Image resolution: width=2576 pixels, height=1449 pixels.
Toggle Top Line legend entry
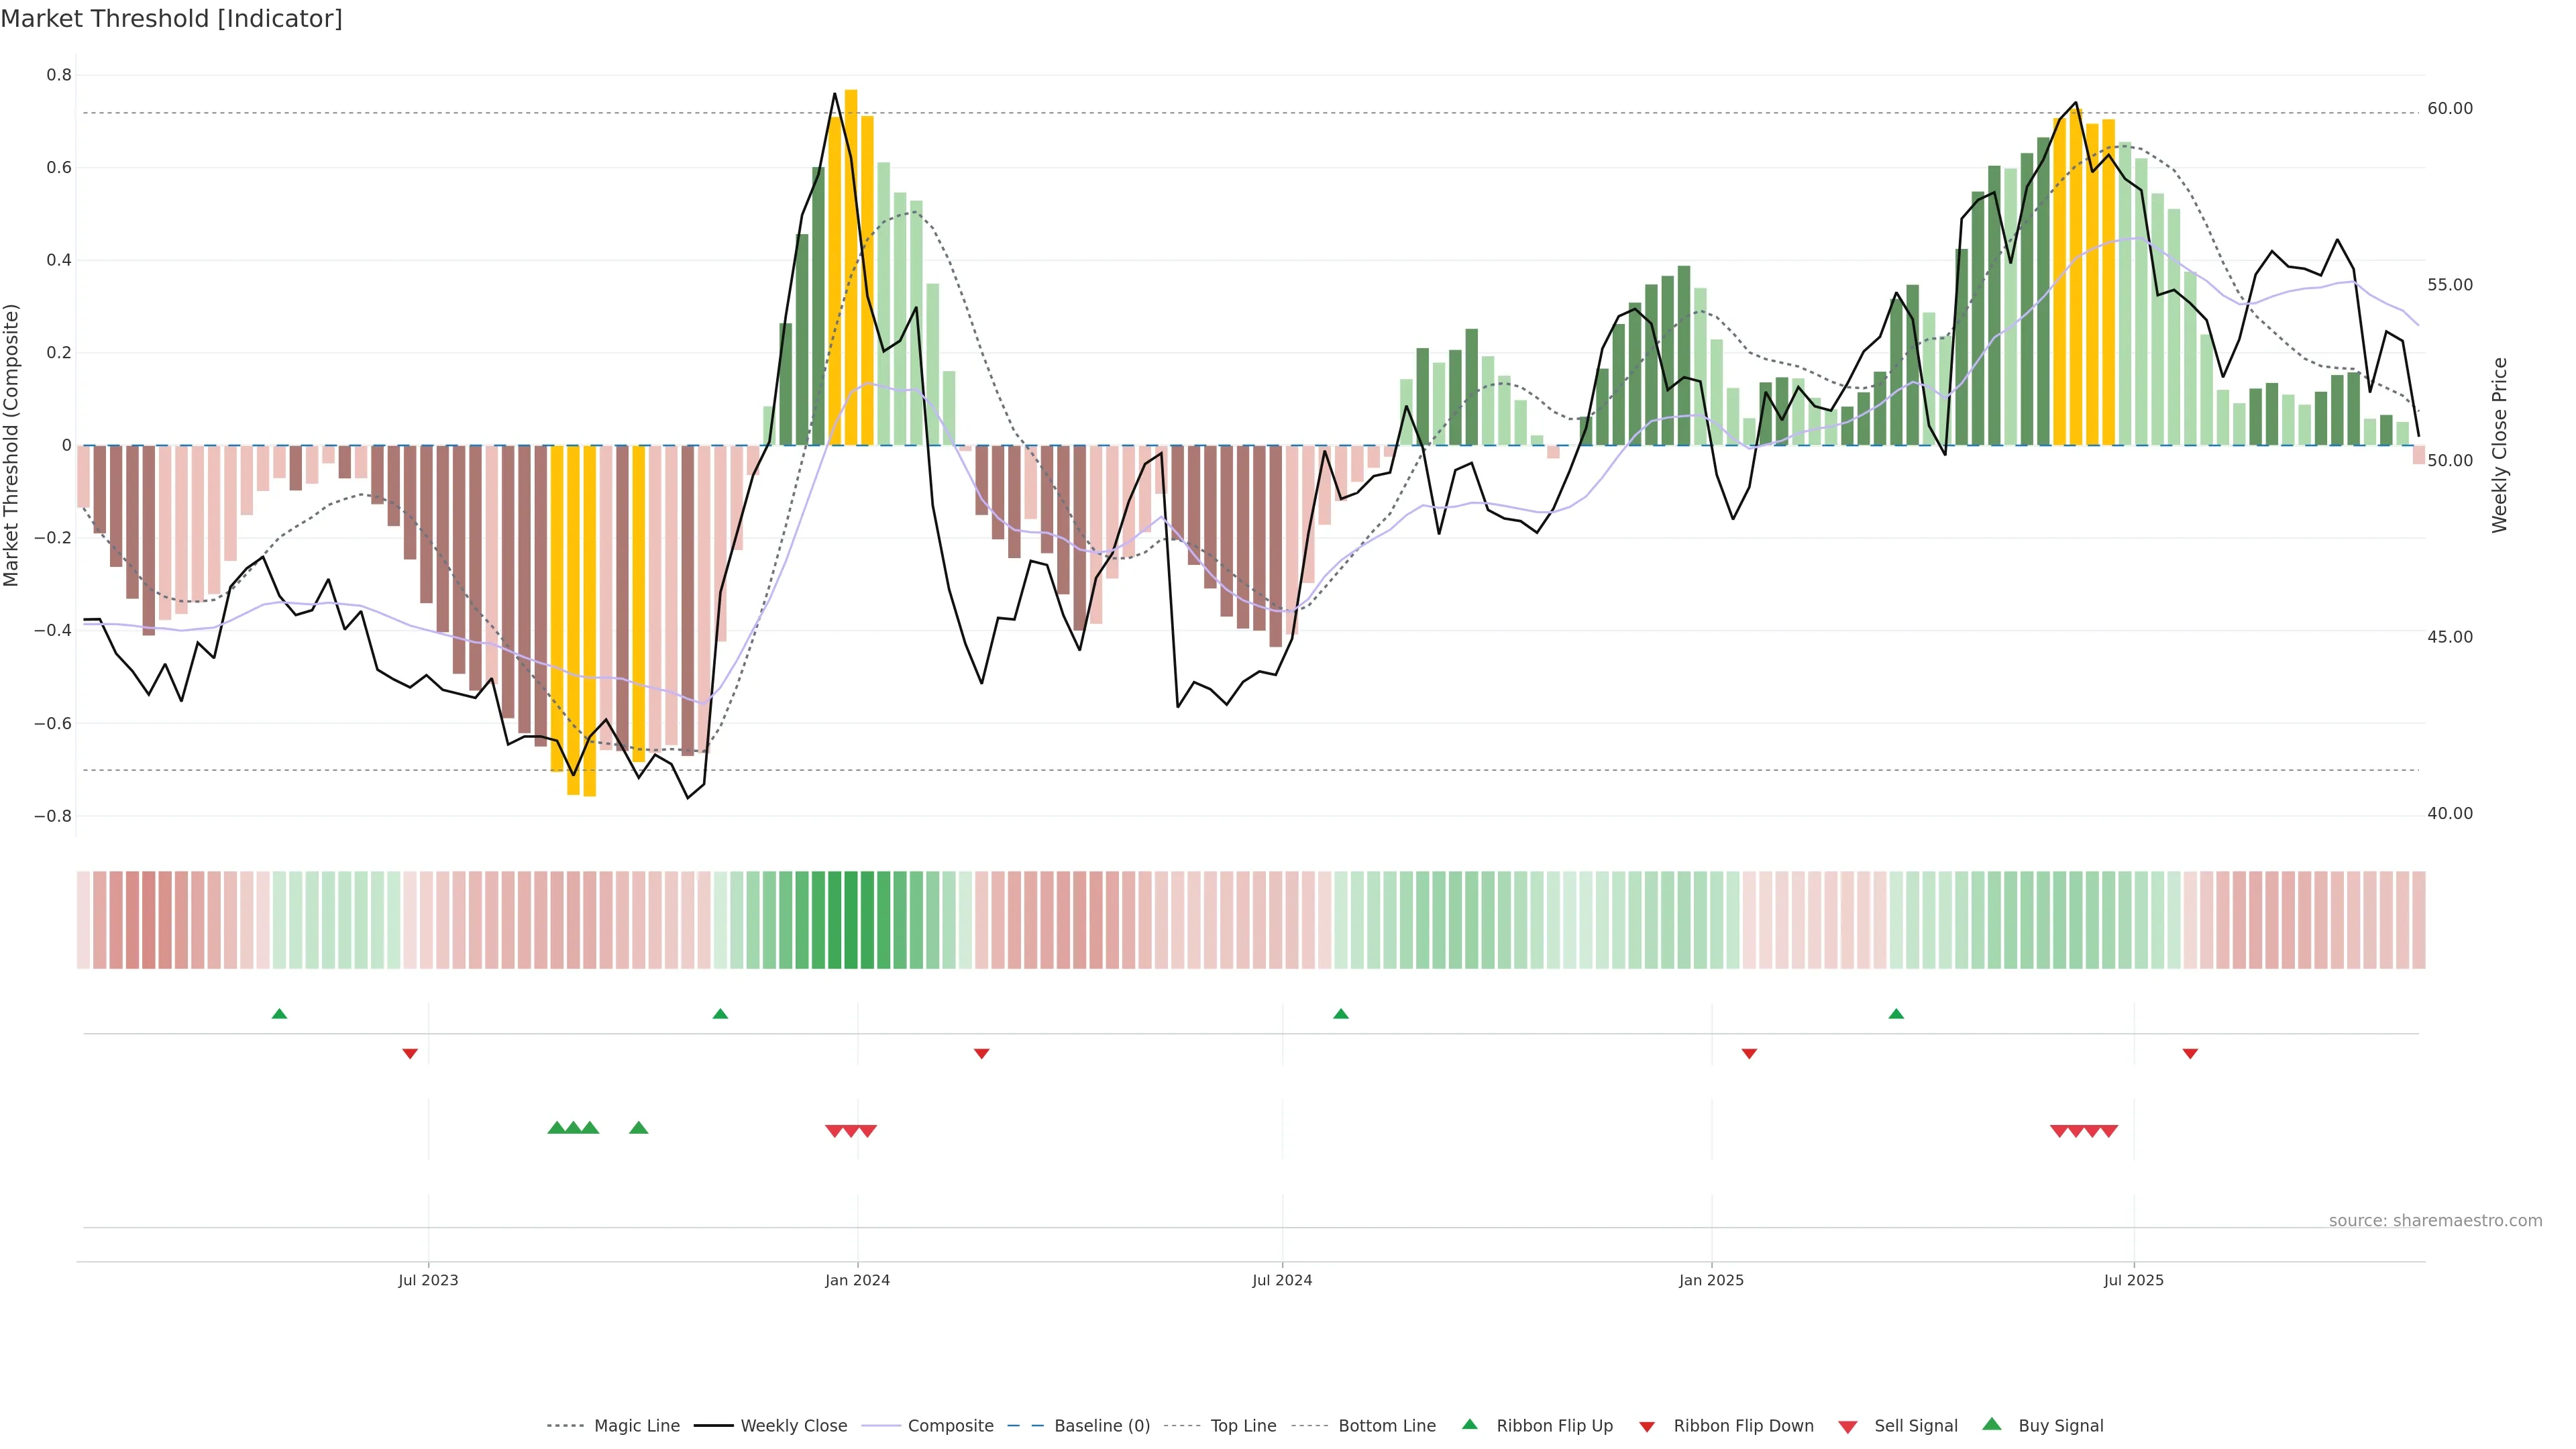1243,1426
